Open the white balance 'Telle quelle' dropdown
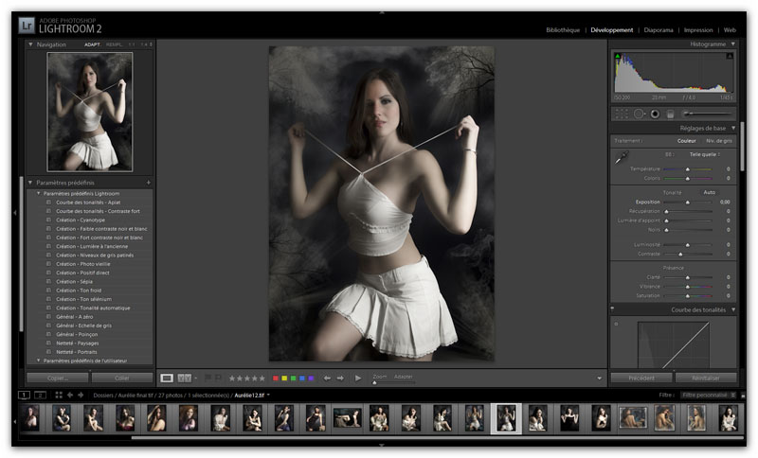The width and height of the screenshot is (758, 458). coord(703,153)
